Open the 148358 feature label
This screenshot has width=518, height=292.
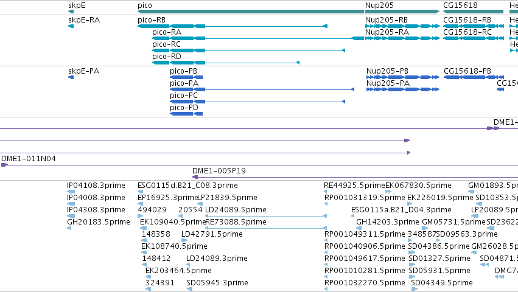pyautogui.click(x=156, y=235)
